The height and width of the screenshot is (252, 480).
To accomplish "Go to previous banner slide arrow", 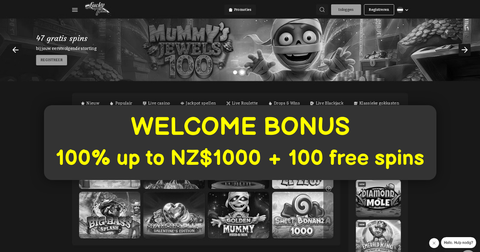I will point(16,50).
